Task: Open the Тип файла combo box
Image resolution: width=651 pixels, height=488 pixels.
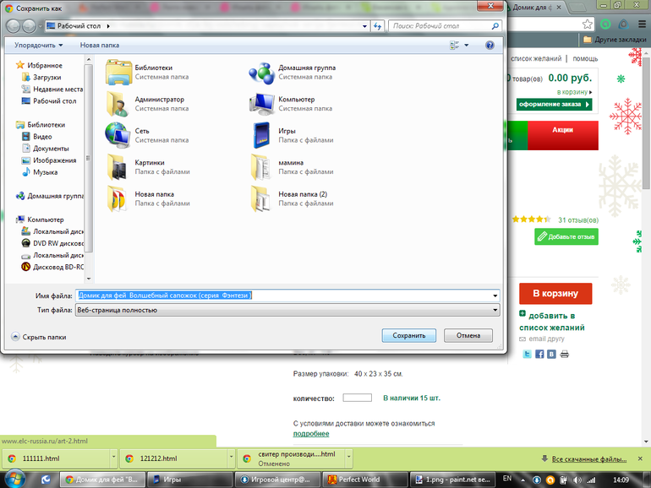Action: 287,310
